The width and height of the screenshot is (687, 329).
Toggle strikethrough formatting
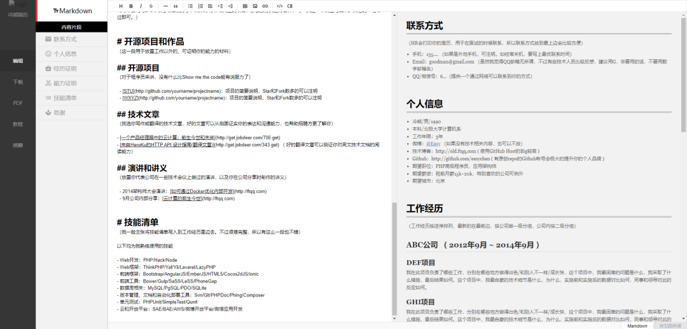151,6
